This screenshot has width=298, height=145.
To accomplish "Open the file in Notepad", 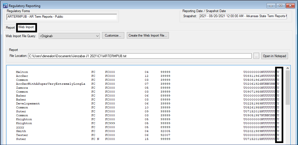I will tap(274, 56).
